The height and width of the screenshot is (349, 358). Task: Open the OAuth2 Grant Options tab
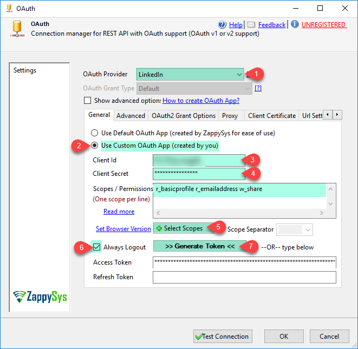184,116
